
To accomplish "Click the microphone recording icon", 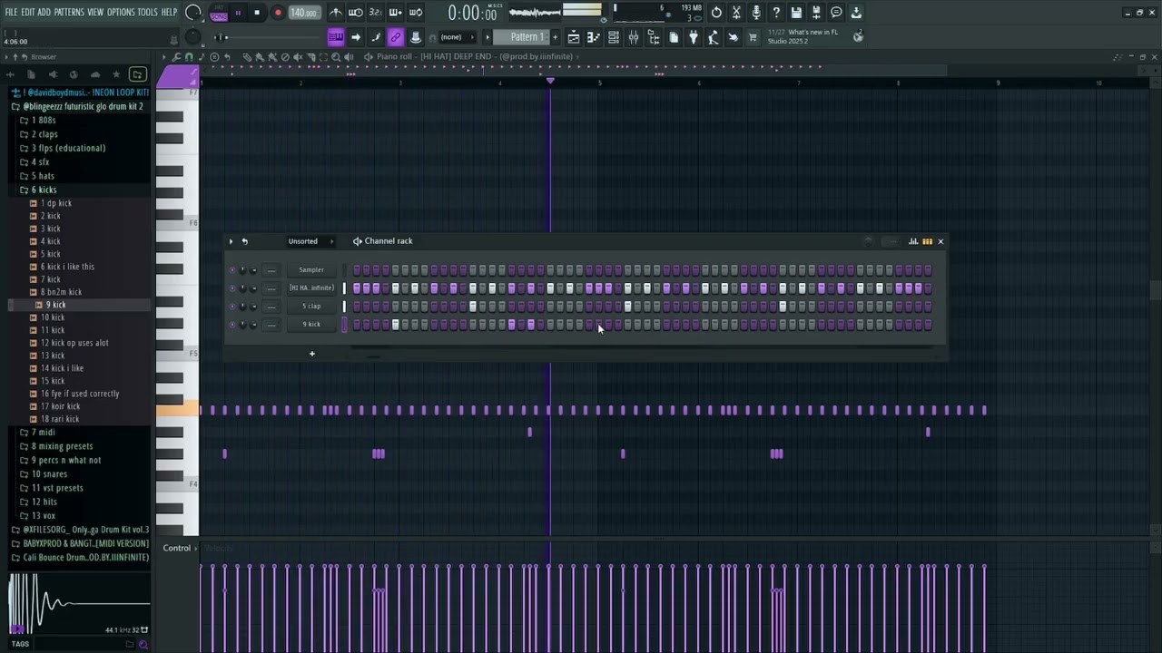I will click(x=756, y=13).
